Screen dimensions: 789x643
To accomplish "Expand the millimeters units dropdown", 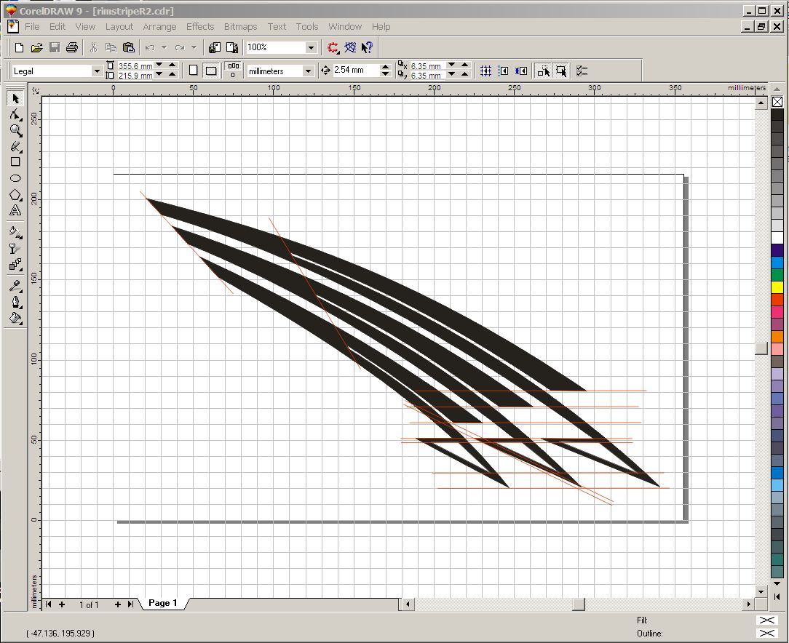I will point(308,71).
